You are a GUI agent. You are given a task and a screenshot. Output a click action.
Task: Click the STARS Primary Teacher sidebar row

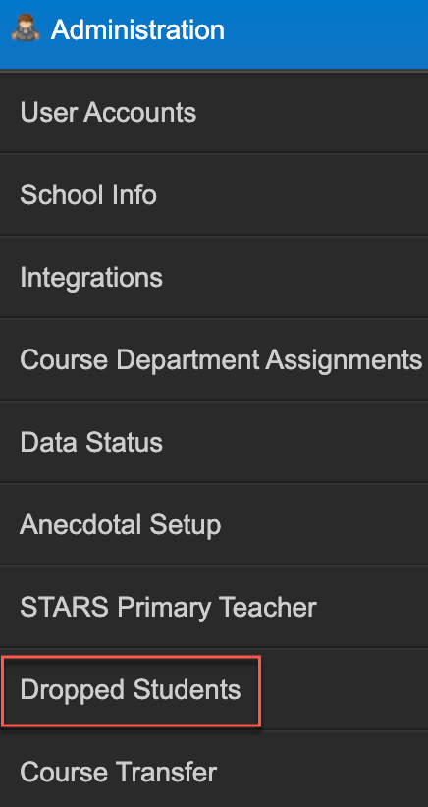(x=214, y=608)
